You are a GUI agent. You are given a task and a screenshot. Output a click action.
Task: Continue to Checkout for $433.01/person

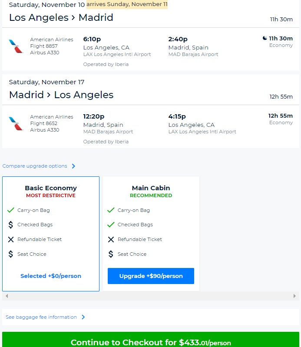tap(150, 340)
